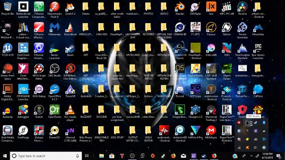Open the Corel AfterShot desktop shortcut
The width and height of the screenshot is (285, 160).
[x=23, y=72]
